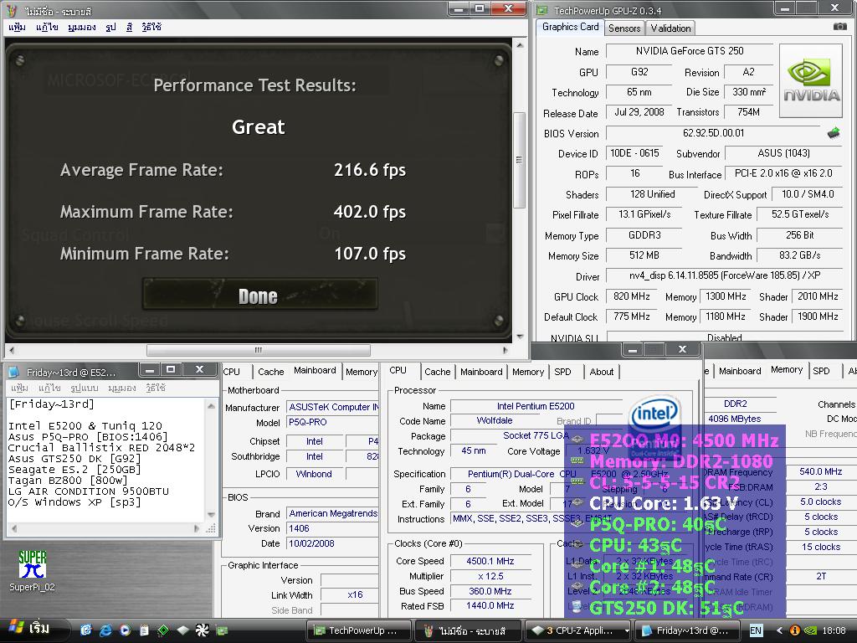Click the BIOS Version 62.92.5D.00.01 field
The width and height of the screenshot is (857, 643).
pyautogui.click(x=713, y=133)
